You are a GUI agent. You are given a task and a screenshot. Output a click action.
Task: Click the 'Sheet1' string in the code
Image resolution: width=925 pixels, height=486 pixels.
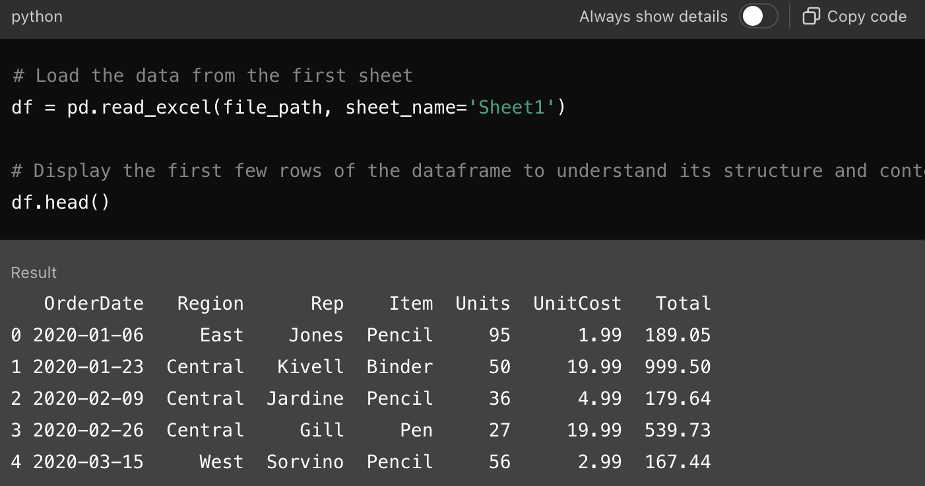tap(512, 107)
